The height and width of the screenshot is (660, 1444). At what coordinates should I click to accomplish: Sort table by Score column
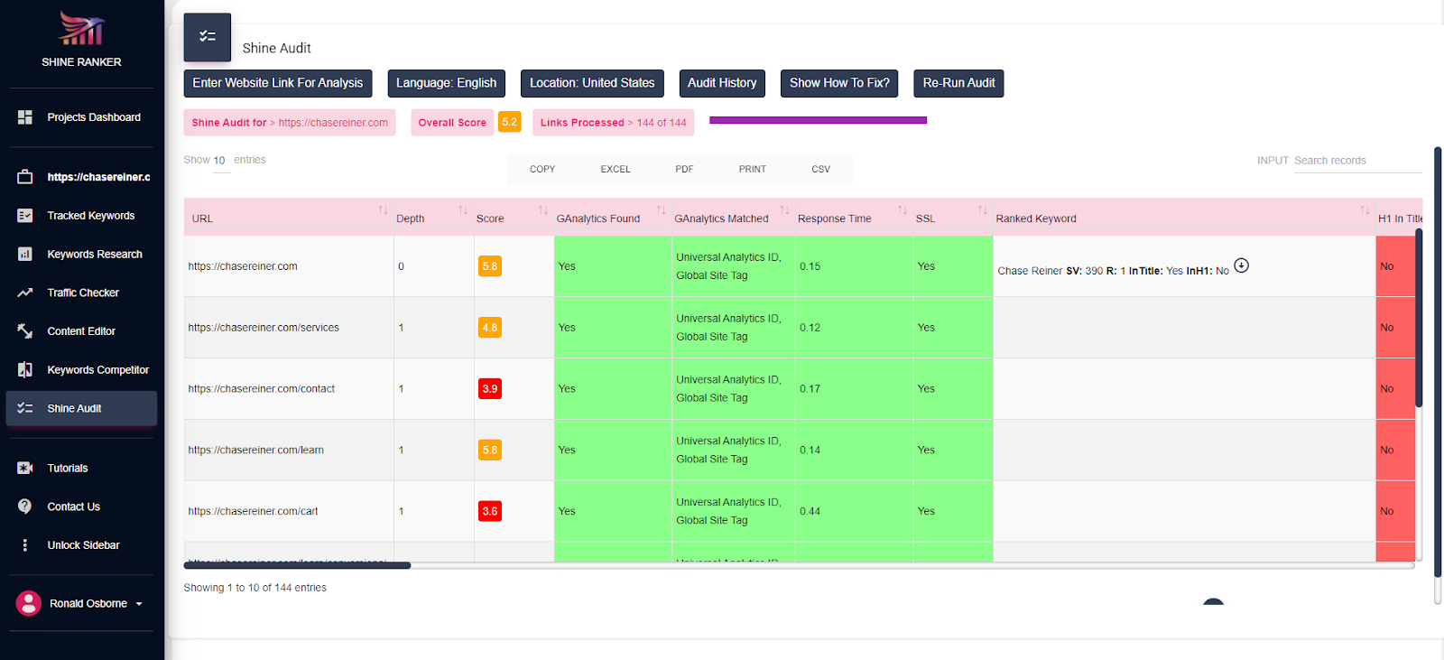click(543, 210)
